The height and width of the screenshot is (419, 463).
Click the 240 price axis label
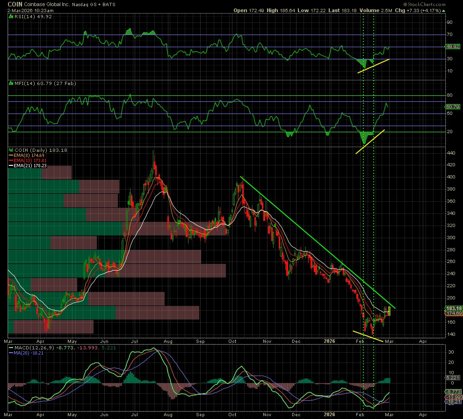pos(451,274)
